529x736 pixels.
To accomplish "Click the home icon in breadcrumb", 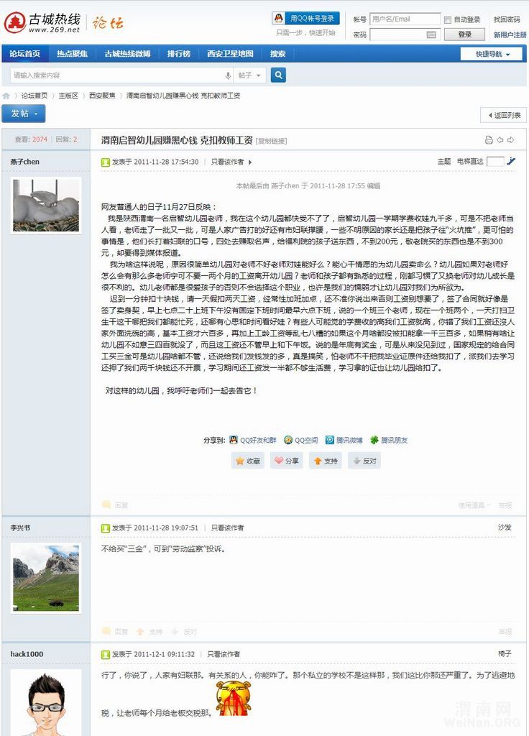I will coord(6,96).
